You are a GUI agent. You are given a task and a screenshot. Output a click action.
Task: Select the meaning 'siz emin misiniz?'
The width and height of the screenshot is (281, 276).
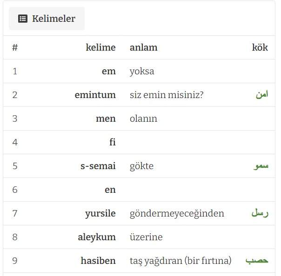(x=167, y=95)
